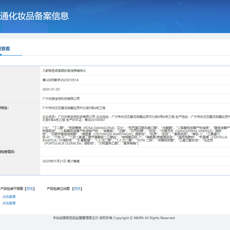Open the 预览 link for 产品包装平面图

tap(29, 189)
